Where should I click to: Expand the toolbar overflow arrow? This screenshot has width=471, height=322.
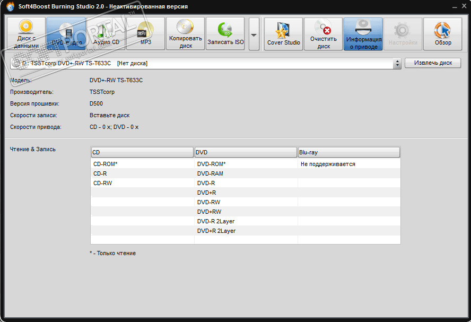254,34
